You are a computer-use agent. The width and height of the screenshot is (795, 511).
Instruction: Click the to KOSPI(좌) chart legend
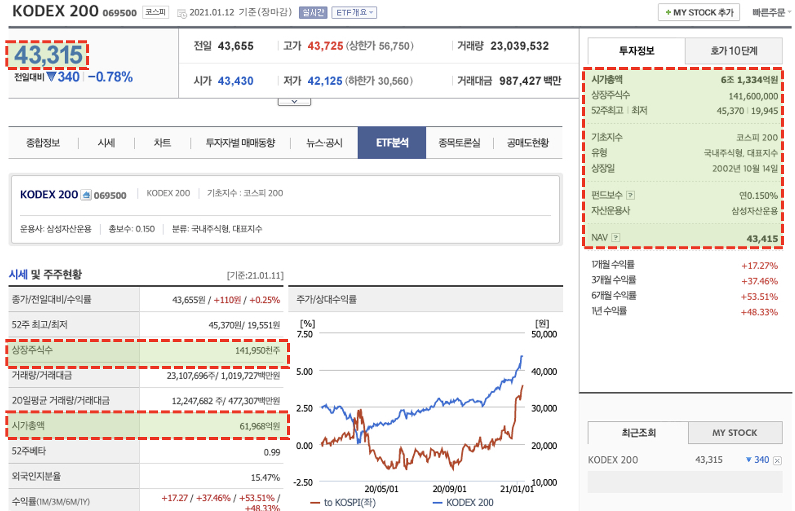click(x=343, y=503)
